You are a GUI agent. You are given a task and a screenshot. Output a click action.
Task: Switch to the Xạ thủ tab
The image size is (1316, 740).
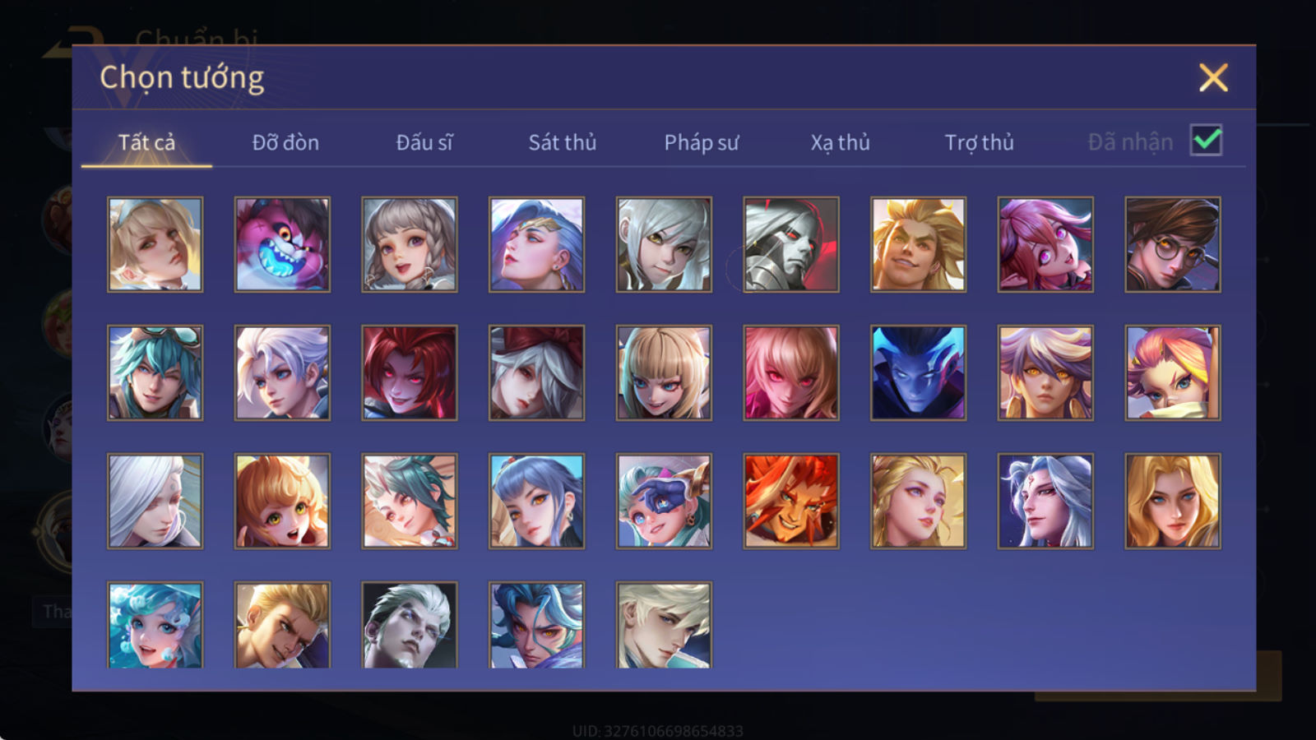coord(840,142)
